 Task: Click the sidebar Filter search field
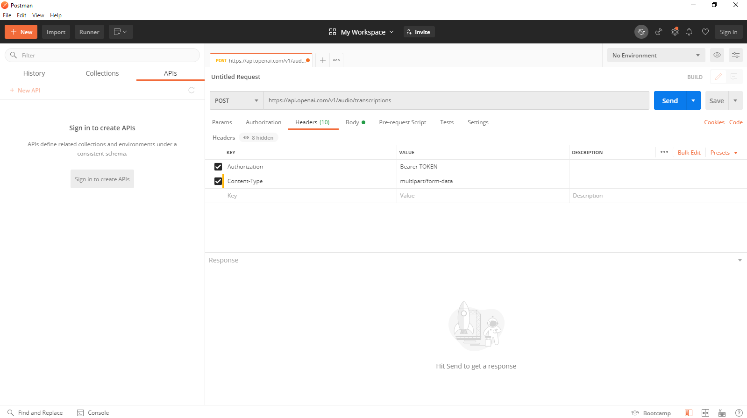click(102, 55)
